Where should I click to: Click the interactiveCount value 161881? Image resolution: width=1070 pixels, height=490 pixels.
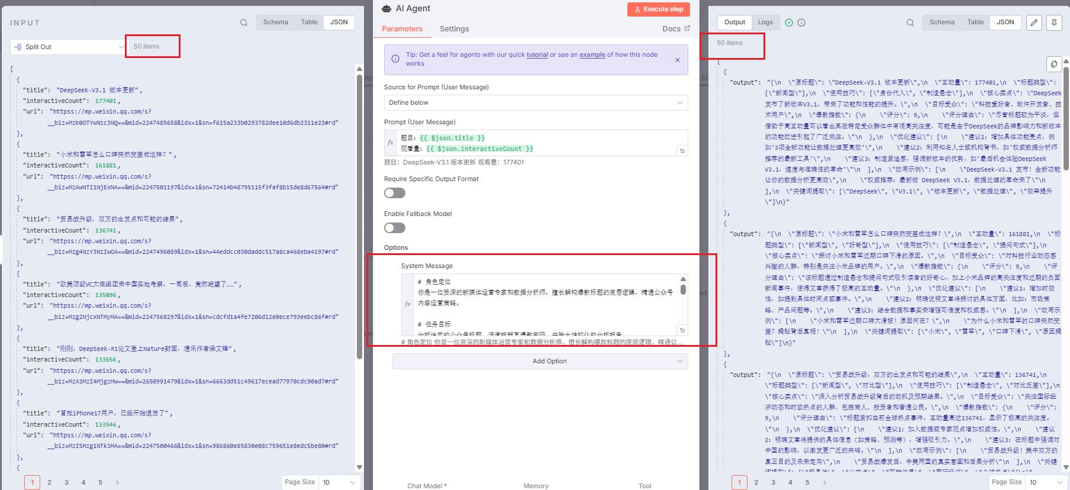tap(106, 166)
